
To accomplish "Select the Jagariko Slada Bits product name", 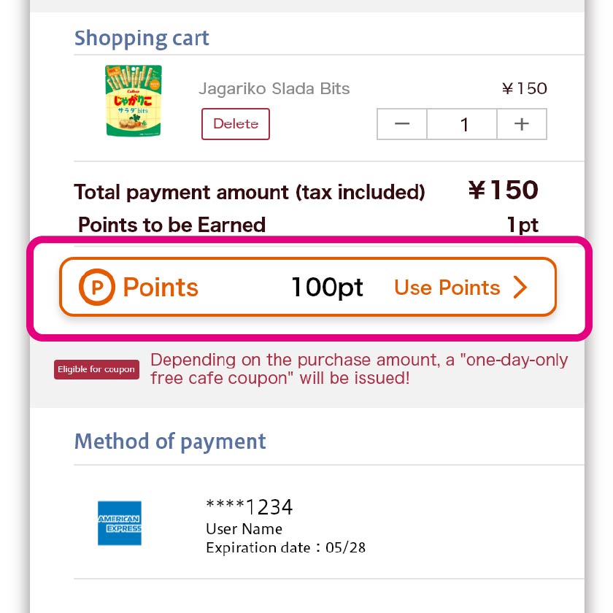I will [x=274, y=89].
